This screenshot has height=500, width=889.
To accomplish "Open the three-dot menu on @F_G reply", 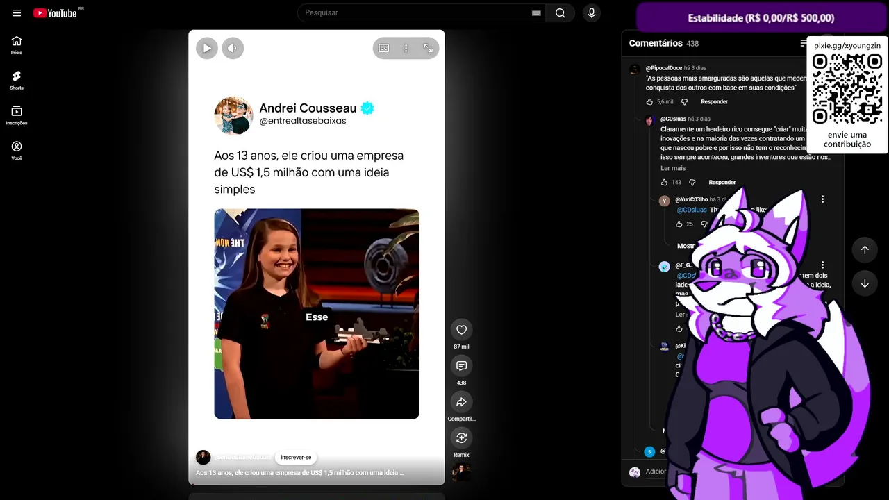I will pos(822,265).
